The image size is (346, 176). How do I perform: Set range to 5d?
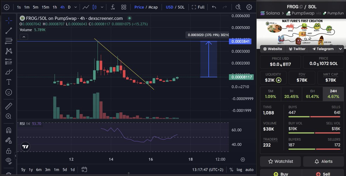[x=65, y=170]
